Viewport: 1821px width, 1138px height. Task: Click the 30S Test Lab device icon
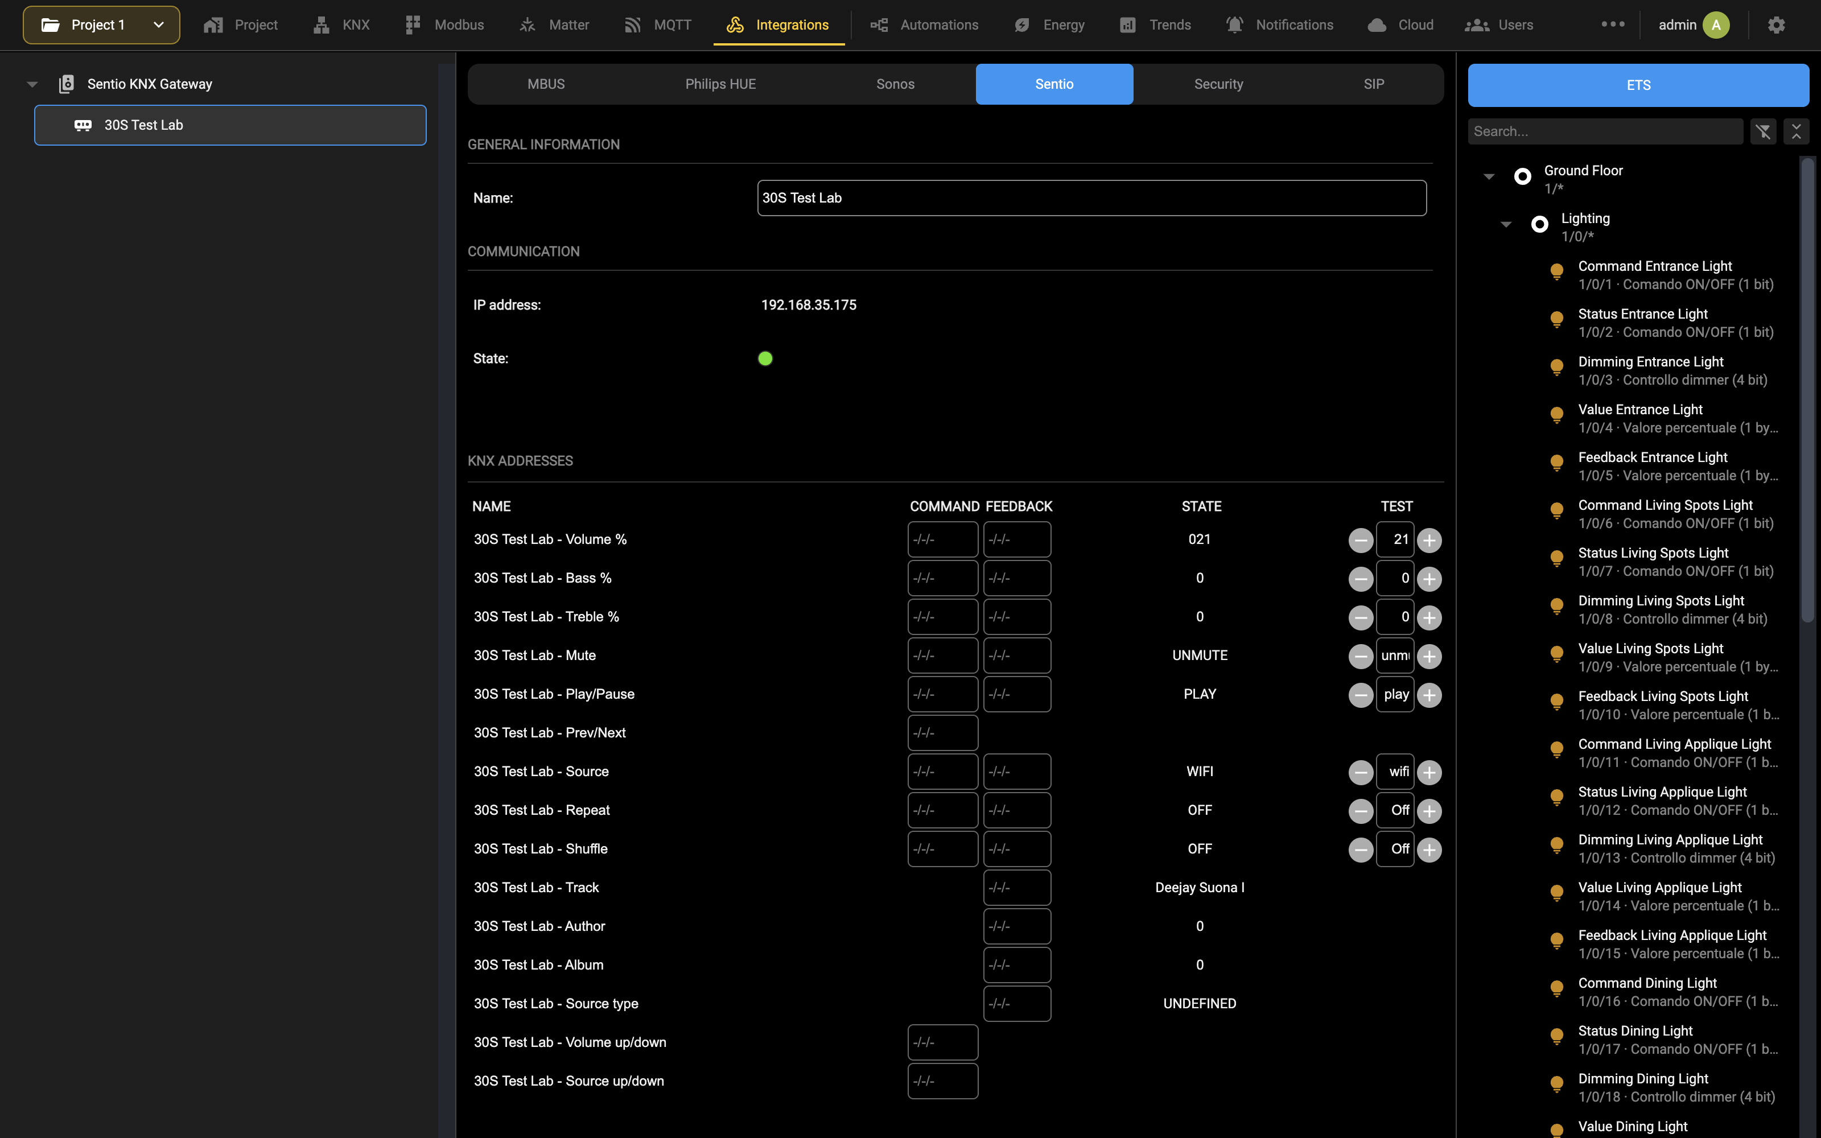point(83,125)
